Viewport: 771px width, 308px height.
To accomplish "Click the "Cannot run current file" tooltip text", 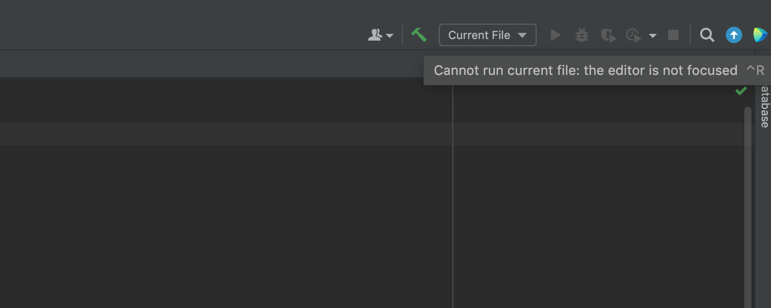I will pos(585,70).
